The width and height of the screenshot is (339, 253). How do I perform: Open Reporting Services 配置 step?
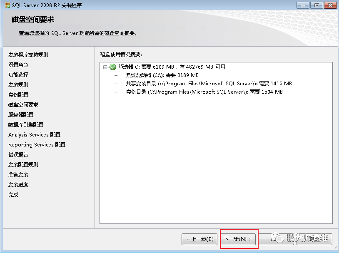point(37,144)
